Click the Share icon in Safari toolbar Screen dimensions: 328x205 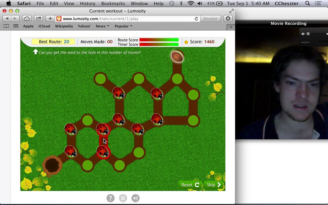[38, 19]
